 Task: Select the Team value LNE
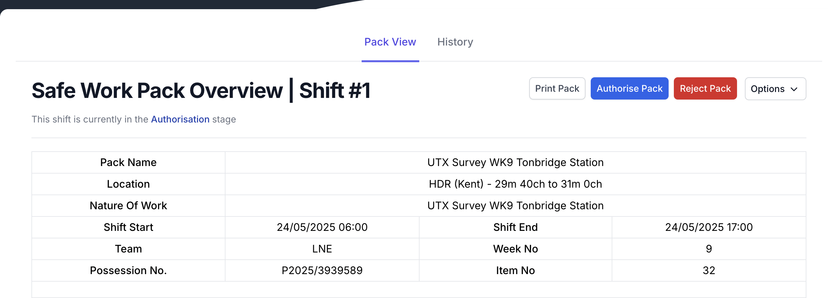point(322,249)
